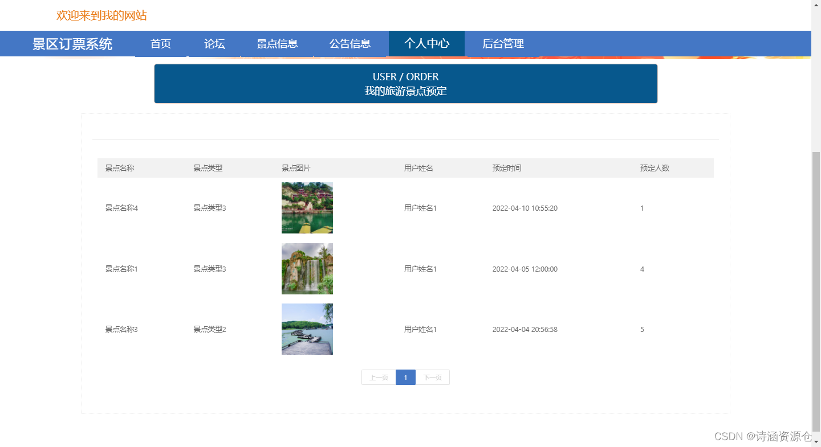Image resolution: width=821 pixels, height=447 pixels.
Task: Click the 预定时间 column header
Action: (x=507, y=168)
